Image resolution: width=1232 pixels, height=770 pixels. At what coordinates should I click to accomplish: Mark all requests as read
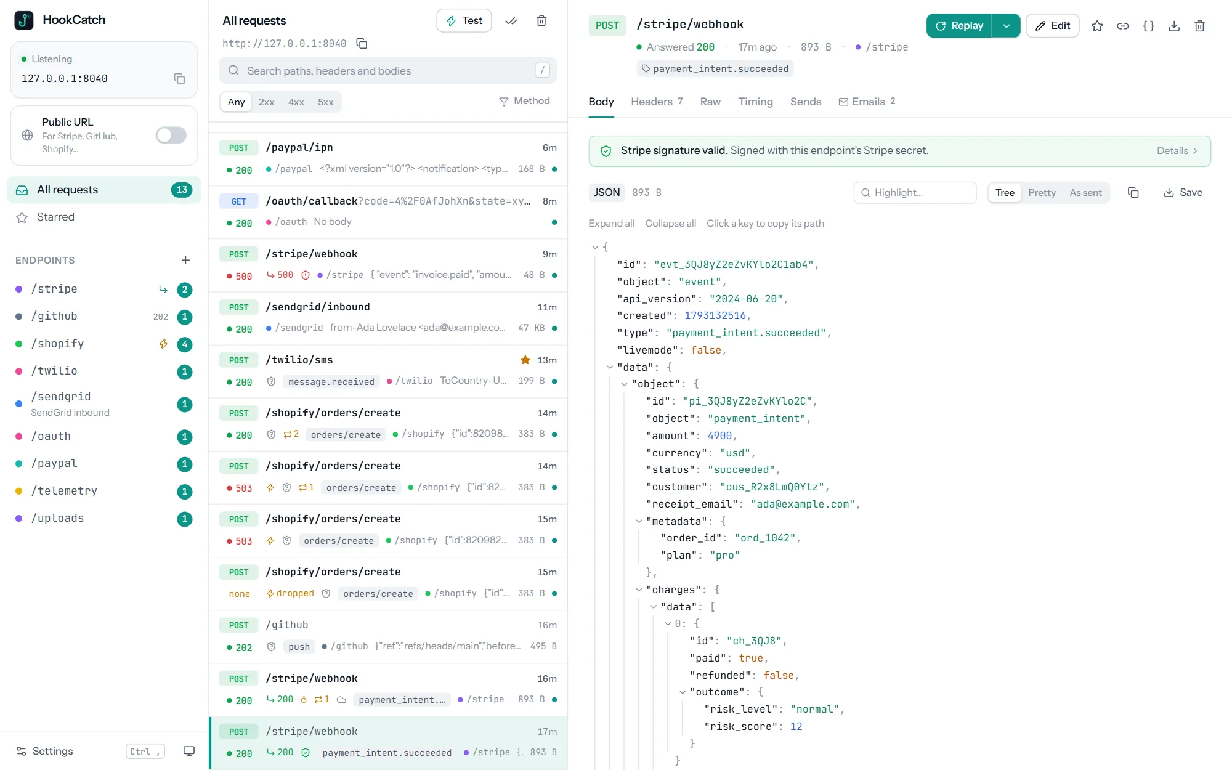[x=511, y=21]
